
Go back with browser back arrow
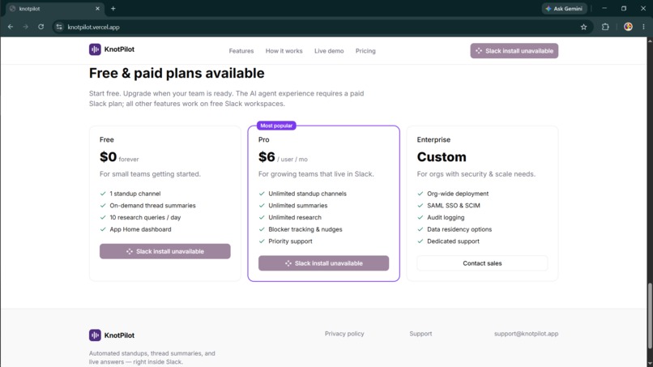[x=11, y=27]
